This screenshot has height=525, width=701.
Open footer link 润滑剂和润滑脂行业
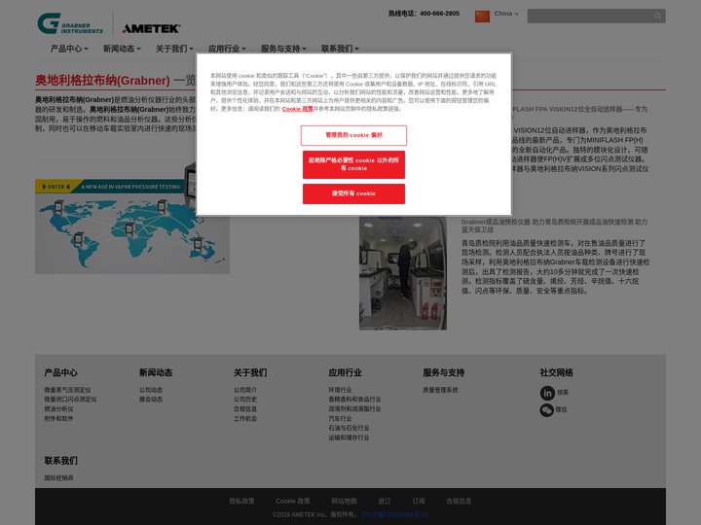pyautogui.click(x=355, y=409)
